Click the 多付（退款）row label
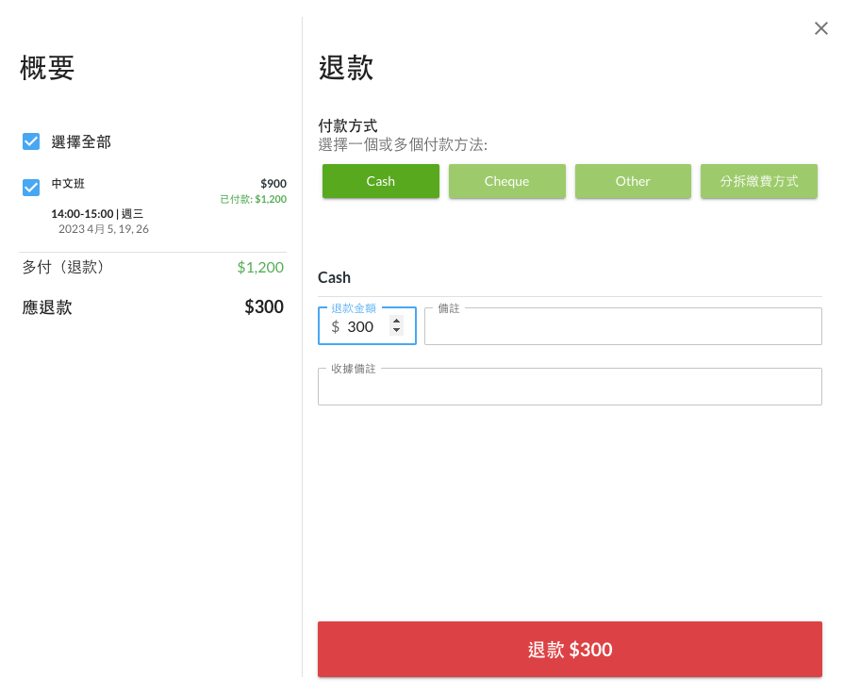Image resolution: width=844 pixels, height=694 pixels. [x=63, y=268]
